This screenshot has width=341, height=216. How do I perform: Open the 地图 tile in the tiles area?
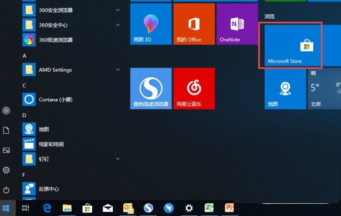point(285,89)
